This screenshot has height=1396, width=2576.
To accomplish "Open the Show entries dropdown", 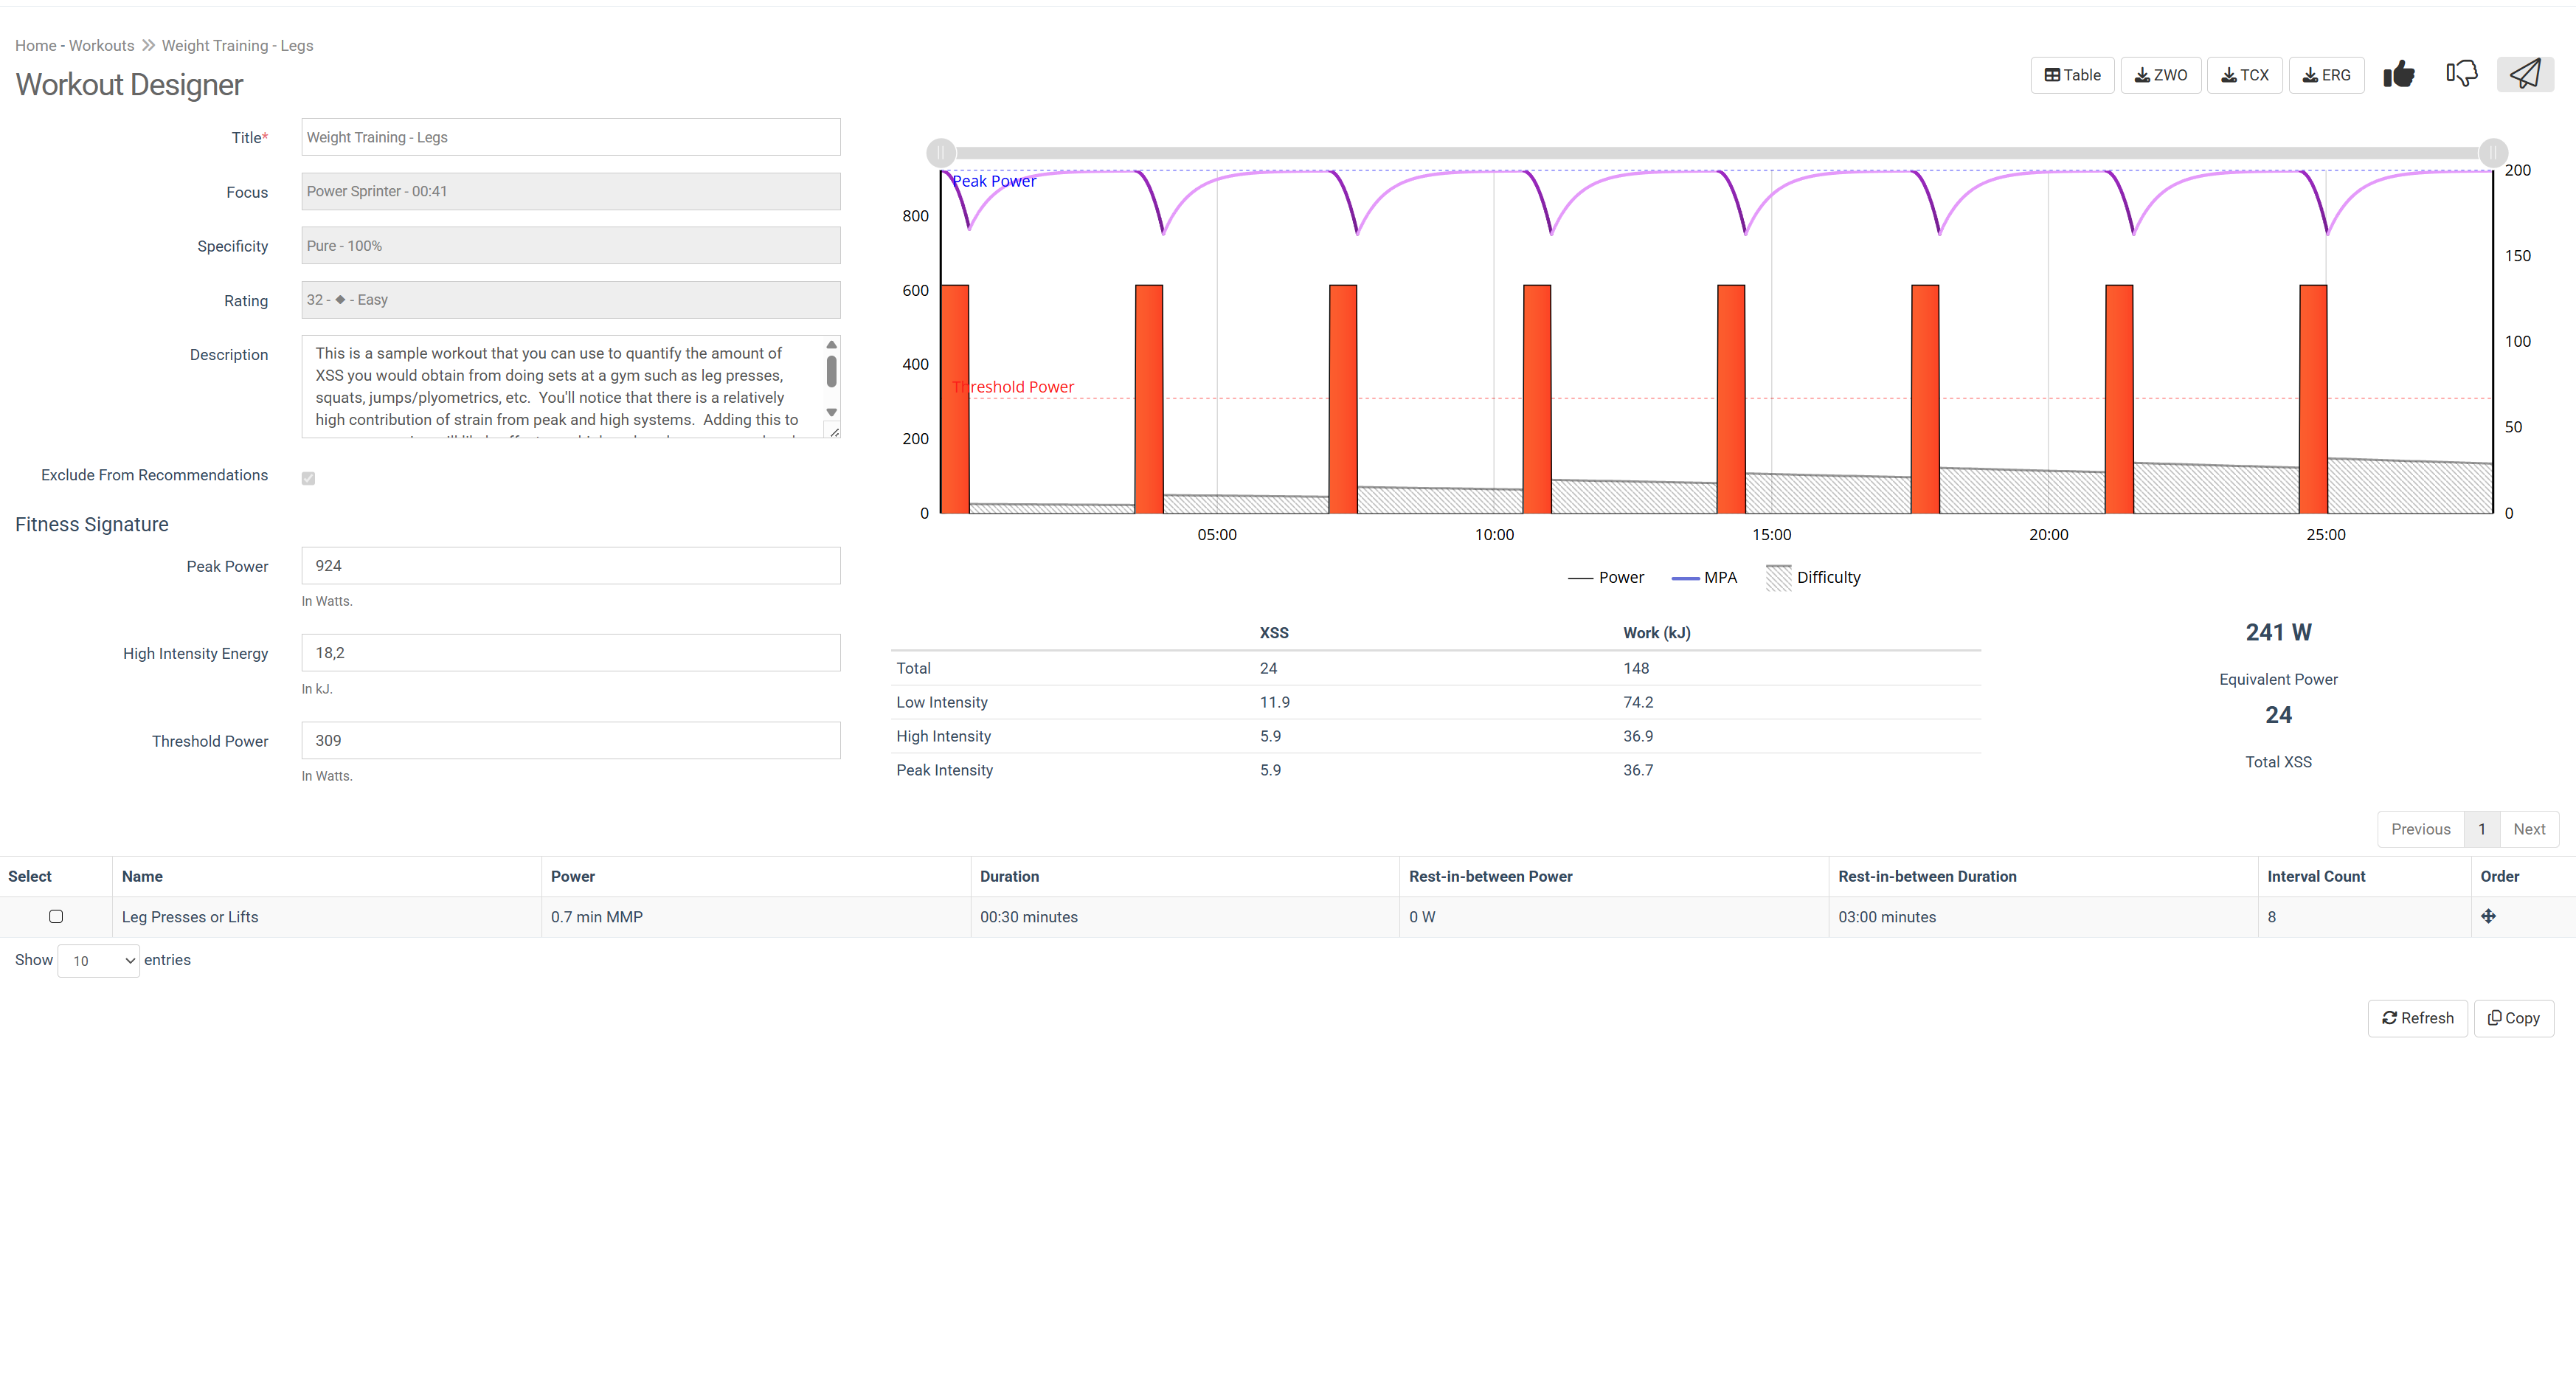I will click(99, 961).
